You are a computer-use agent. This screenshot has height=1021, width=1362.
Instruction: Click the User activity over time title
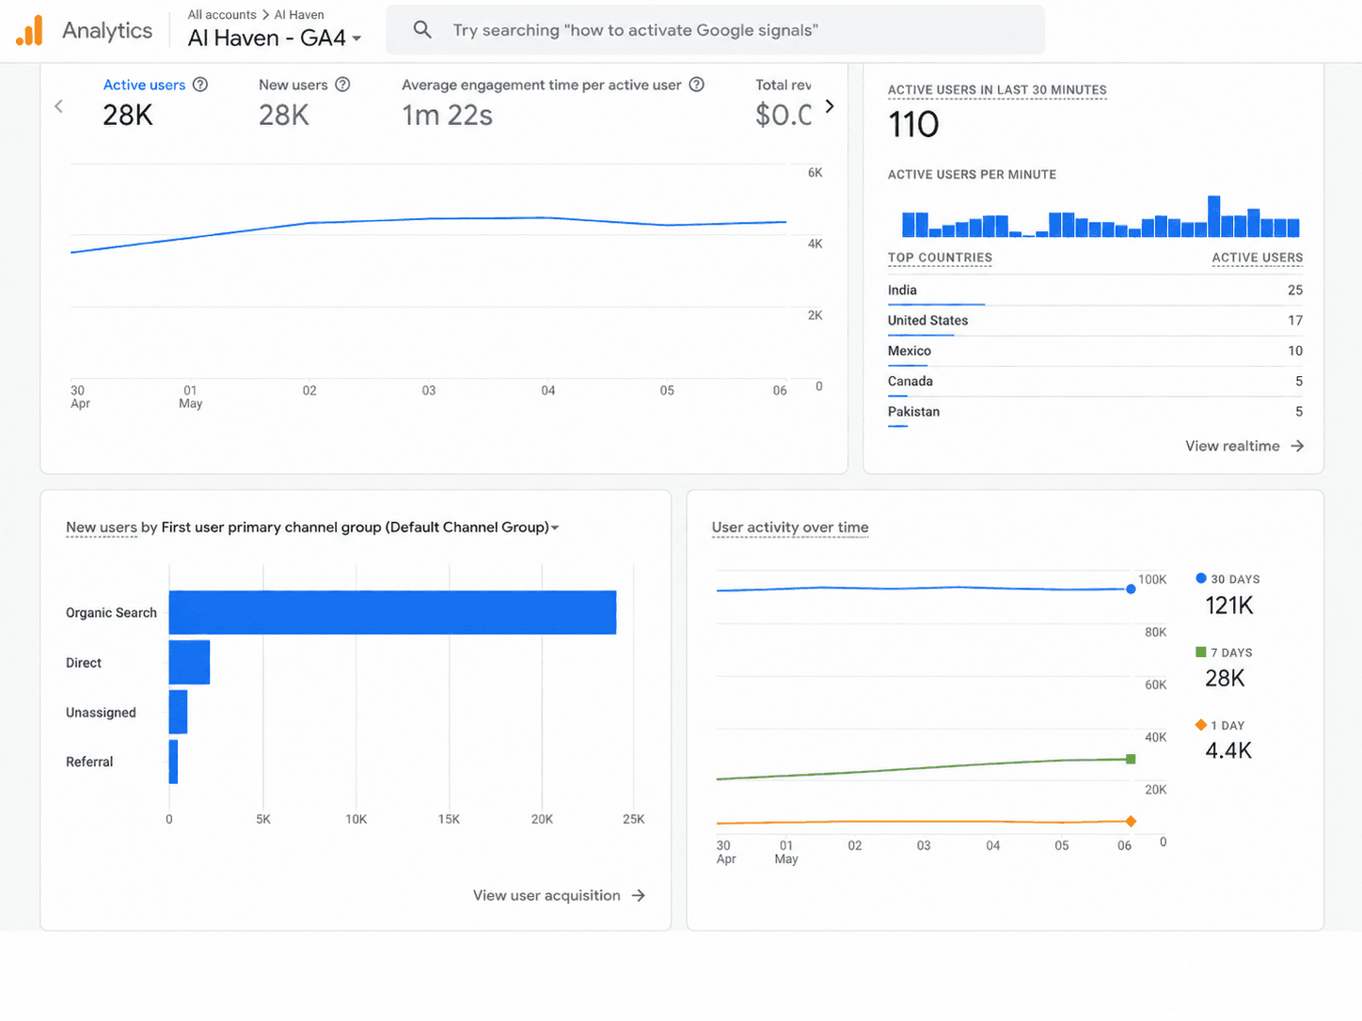[x=790, y=527]
